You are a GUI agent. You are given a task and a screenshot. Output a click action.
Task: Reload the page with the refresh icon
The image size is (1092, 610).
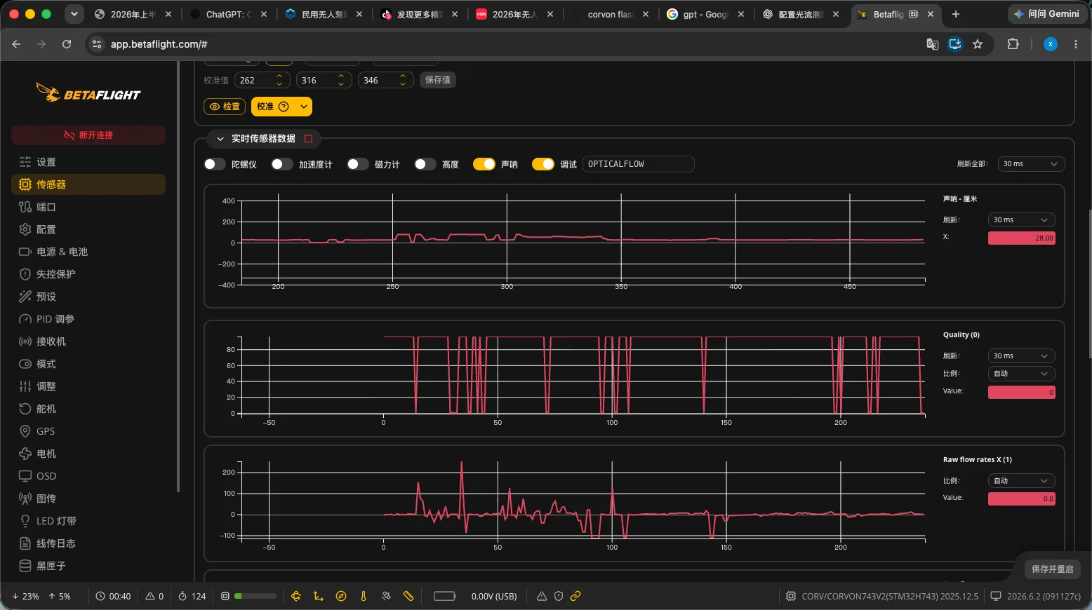click(67, 44)
